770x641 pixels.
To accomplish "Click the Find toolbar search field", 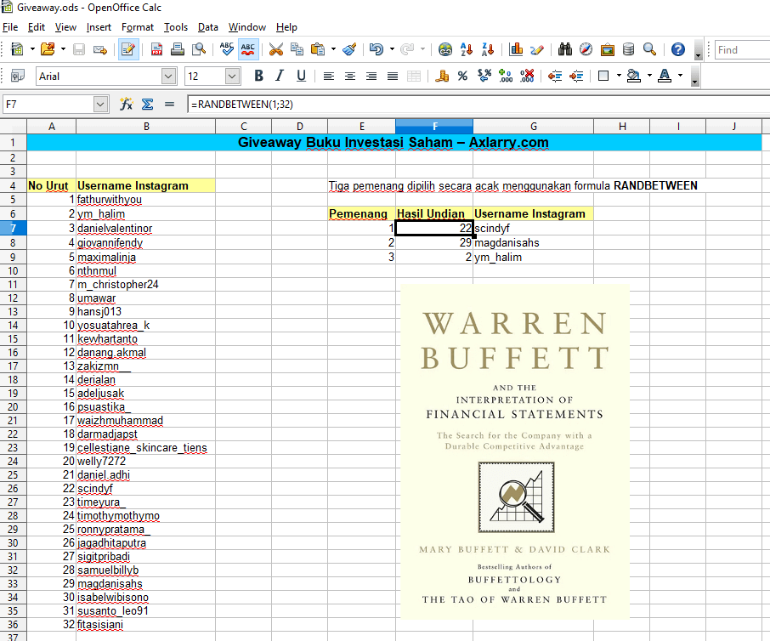I will (742, 49).
